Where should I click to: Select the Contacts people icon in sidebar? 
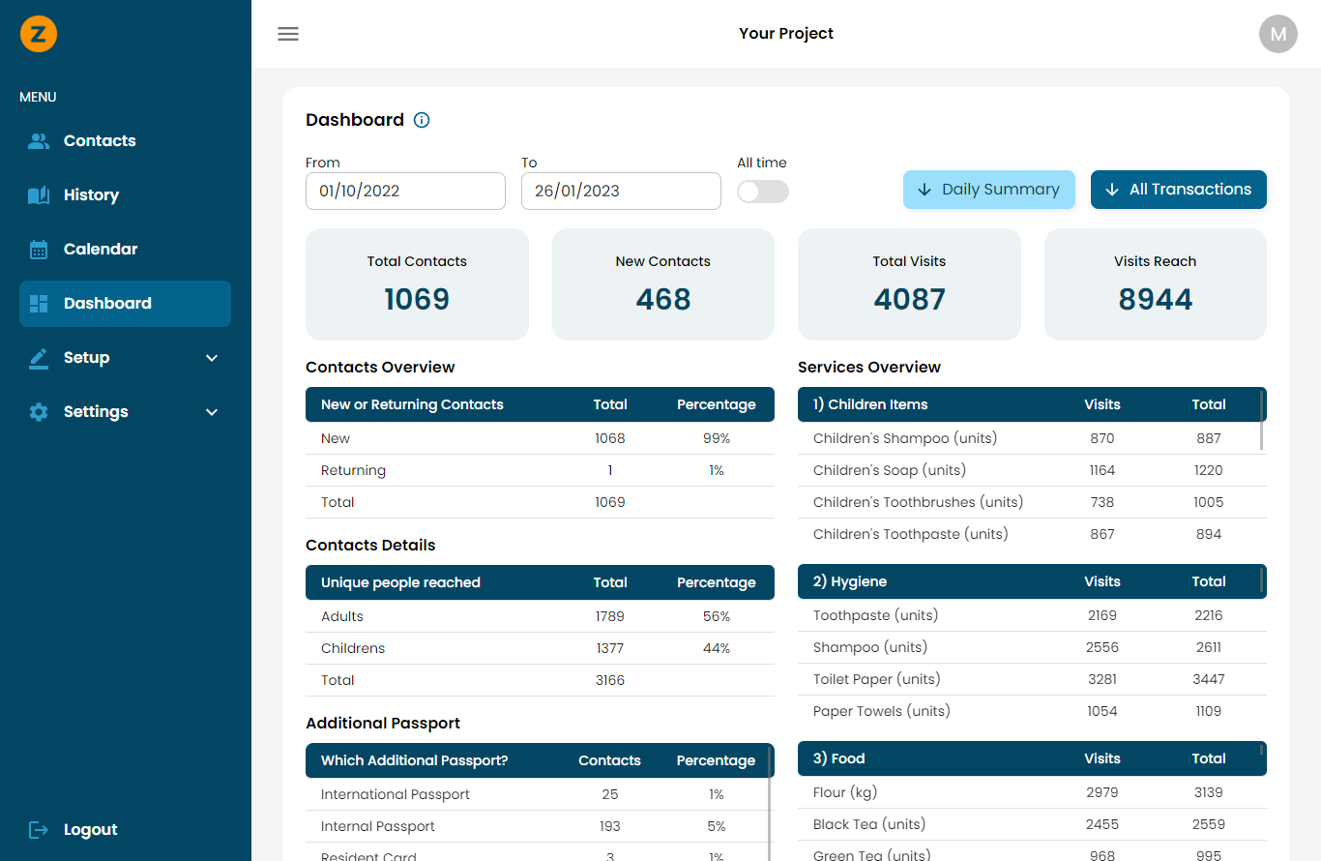point(39,140)
